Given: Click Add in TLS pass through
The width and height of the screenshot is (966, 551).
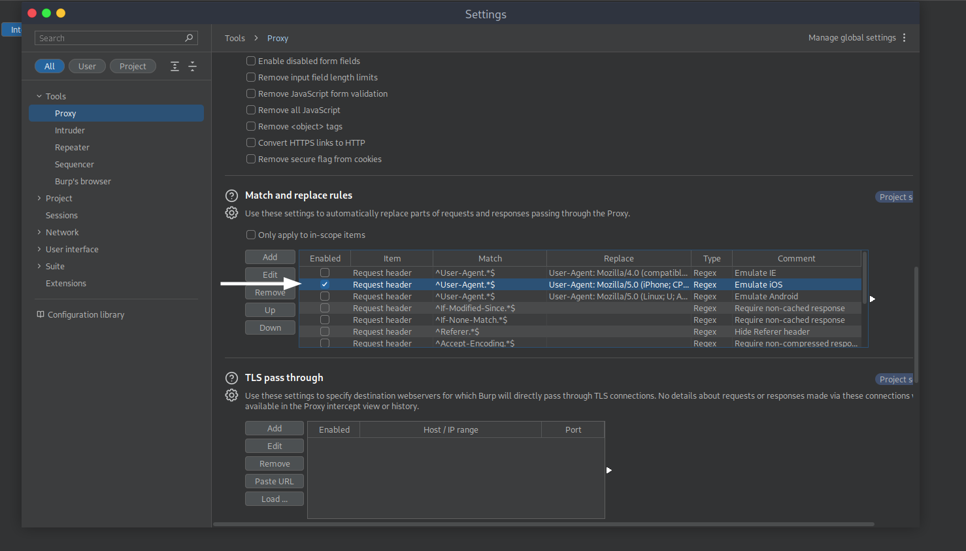Looking at the screenshot, I should (x=275, y=428).
